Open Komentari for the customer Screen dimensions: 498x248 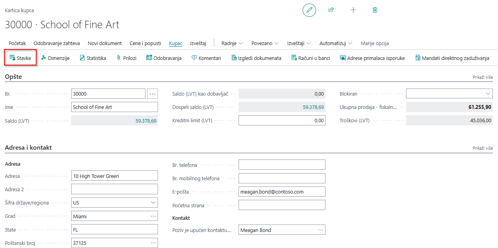206,58
